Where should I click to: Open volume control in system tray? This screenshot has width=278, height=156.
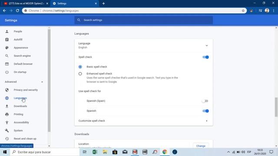coord(243,152)
